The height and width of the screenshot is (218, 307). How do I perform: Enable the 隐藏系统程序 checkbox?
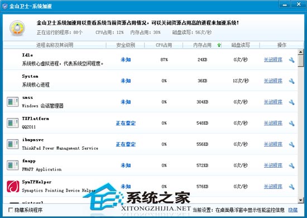click(x=11, y=210)
